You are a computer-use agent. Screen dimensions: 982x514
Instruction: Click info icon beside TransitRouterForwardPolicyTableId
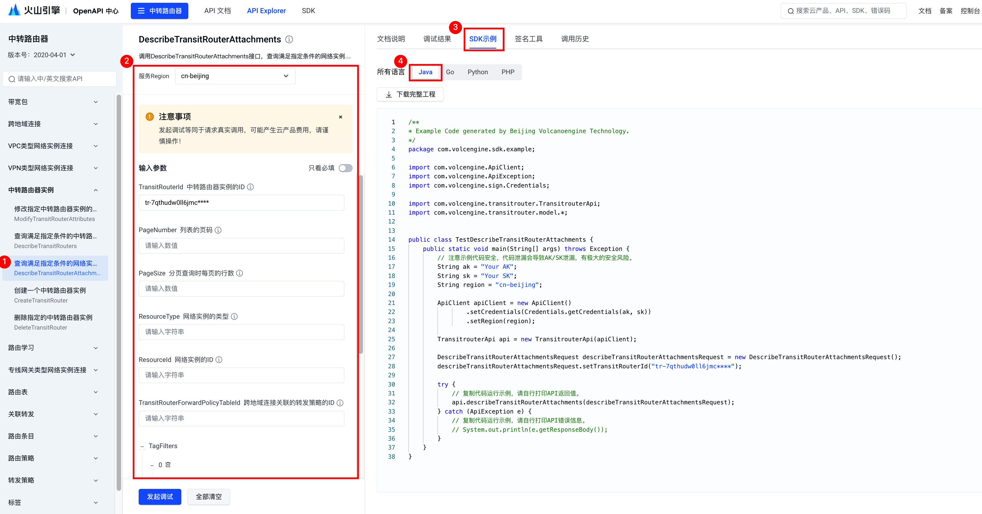(x=340, y=403)
